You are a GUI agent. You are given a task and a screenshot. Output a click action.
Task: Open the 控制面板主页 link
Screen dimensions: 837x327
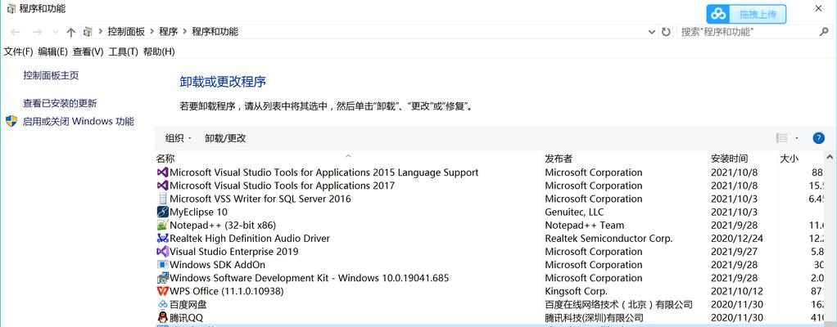[x=51, y=76]
